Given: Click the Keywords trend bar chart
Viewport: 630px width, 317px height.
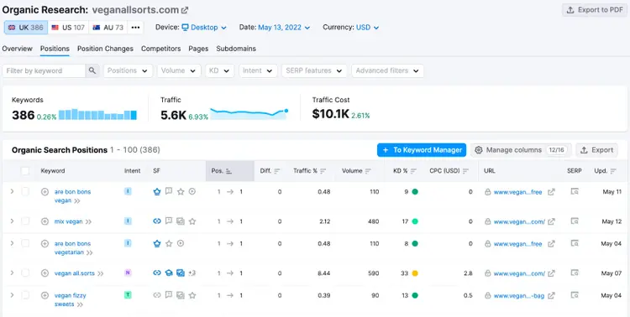Looking at the screenshot, I should [x=97, y=114].
